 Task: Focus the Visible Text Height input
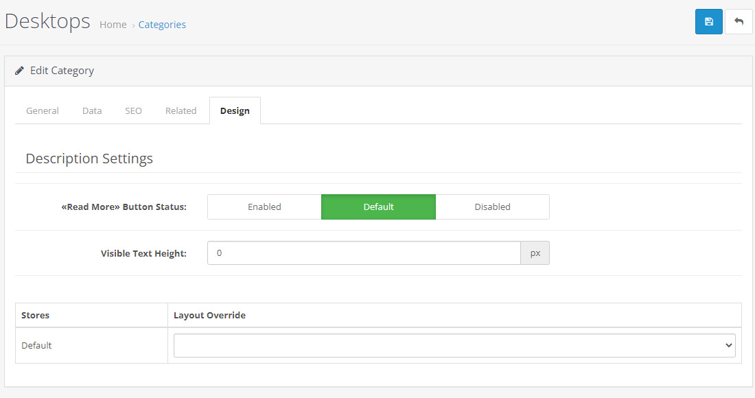(x=364, y=253)
